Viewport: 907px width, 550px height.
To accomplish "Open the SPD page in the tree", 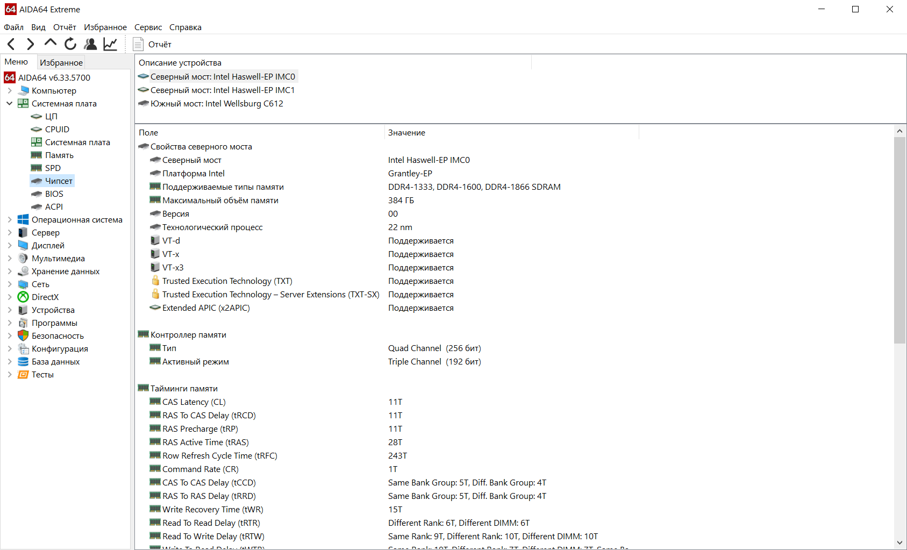I will tap(53, 168).
